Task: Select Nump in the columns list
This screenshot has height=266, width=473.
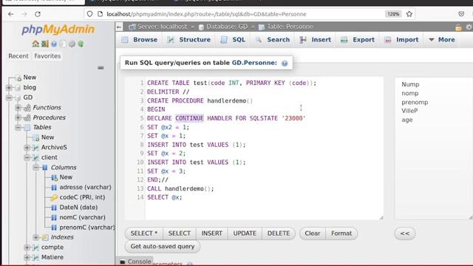Action: tap(410, 84)
